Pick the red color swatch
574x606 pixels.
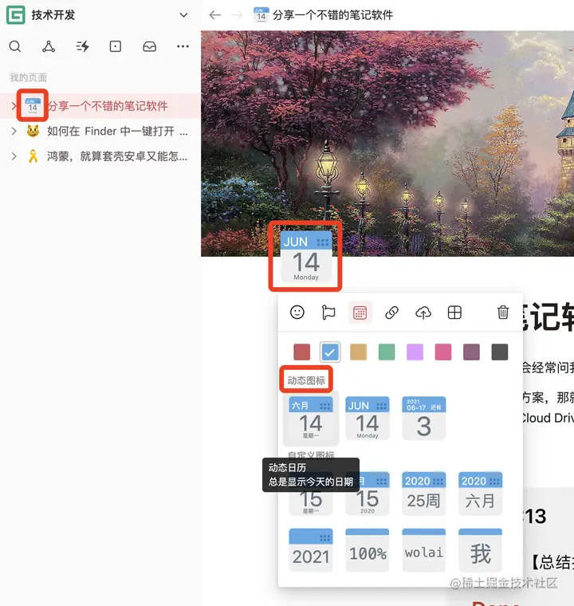click(302, 352)
